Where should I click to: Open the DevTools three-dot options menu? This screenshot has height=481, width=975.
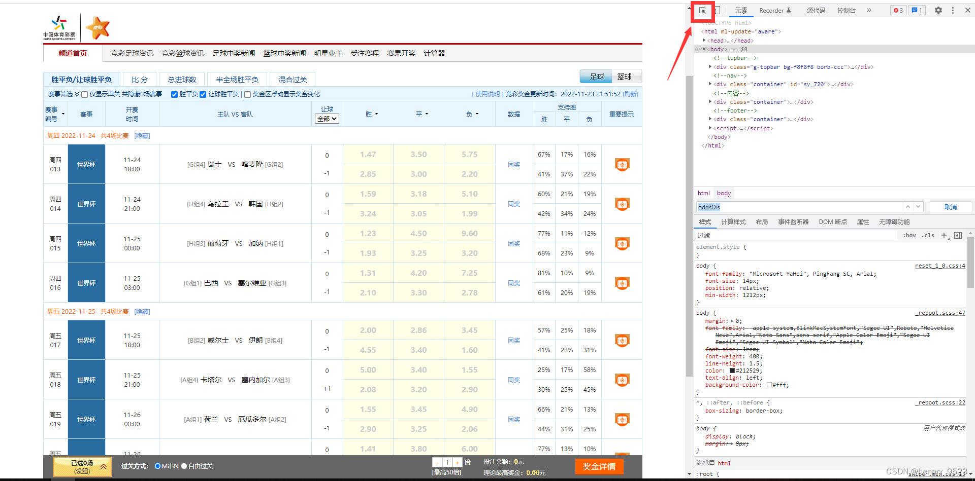[953, 10]
